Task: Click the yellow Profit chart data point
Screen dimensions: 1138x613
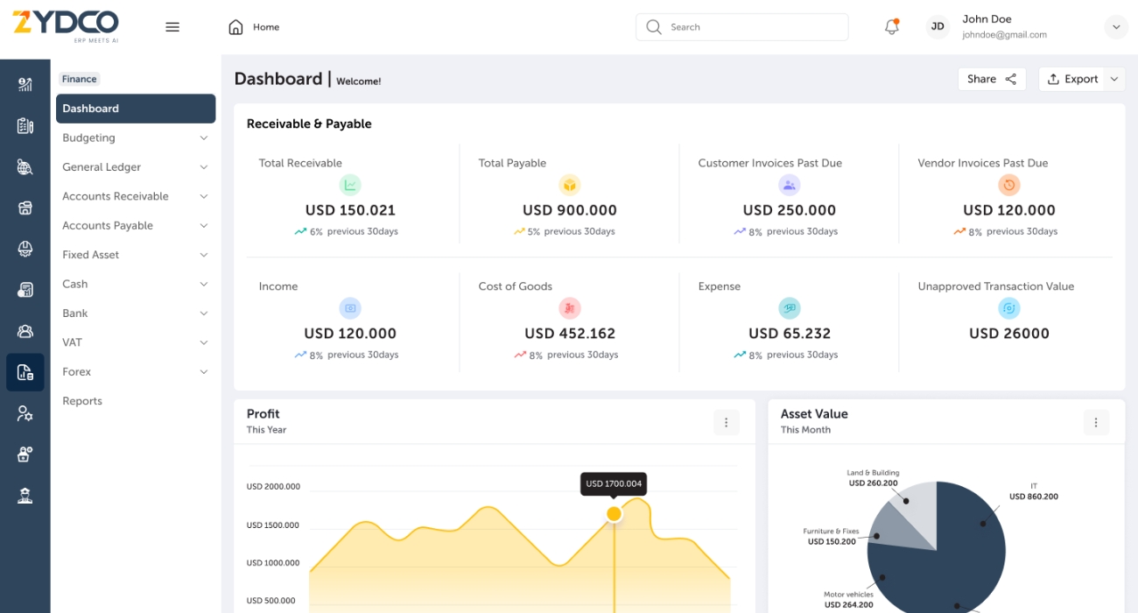Action: pos(614,514)
